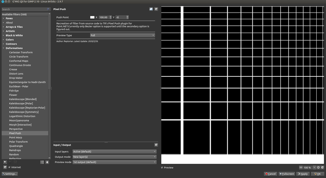Reset Pixel Push parameters to defaults
The height and width of the screenshot is (178, 326).
[156, 9]
